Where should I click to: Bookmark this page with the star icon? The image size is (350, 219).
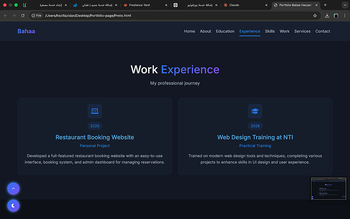315,16
